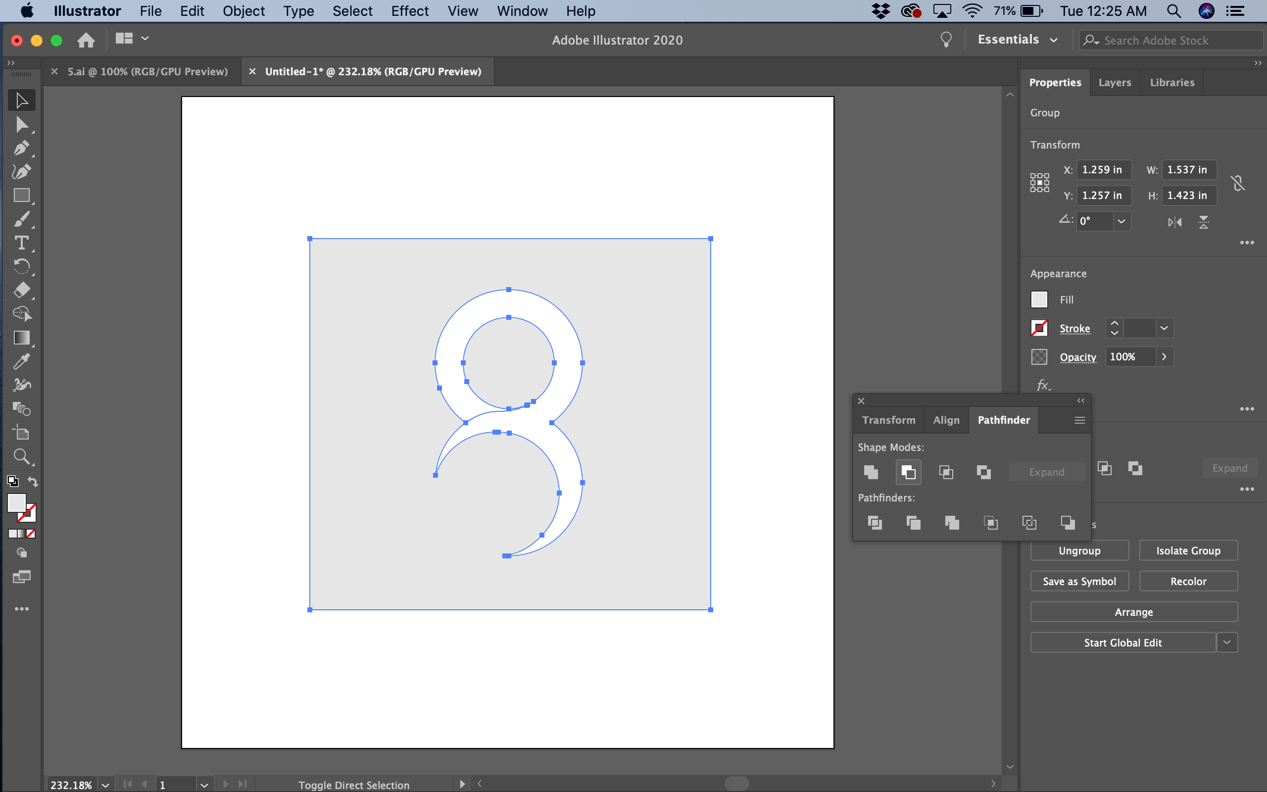Open the Effect menu
Viewport: 1267px width, 792px height.
[x=409, y=10]
